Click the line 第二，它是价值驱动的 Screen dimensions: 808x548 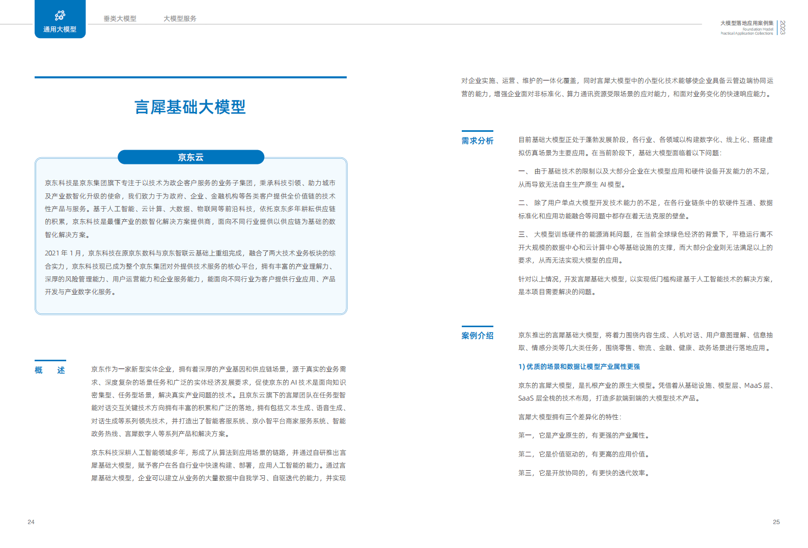583,454
